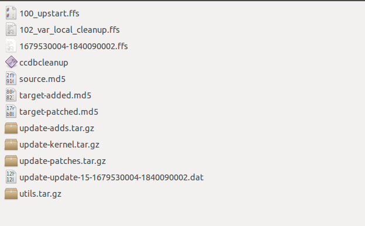Viewport: 365px width, 226px height.
Task: Click the utils.tar.gz file name
Action: pos(40,194)
